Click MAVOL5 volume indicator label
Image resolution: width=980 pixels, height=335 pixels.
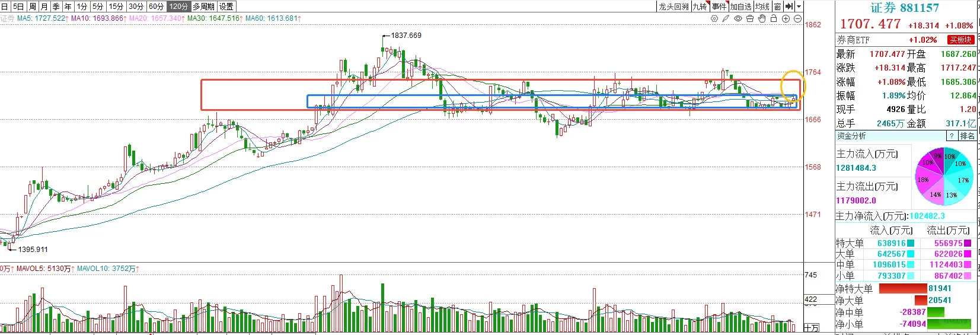[x=44, y=269]
